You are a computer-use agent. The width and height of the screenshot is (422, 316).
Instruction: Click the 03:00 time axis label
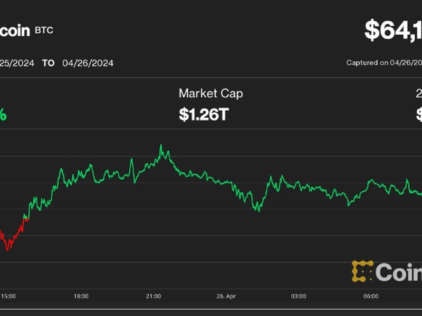tap(299, 297)
